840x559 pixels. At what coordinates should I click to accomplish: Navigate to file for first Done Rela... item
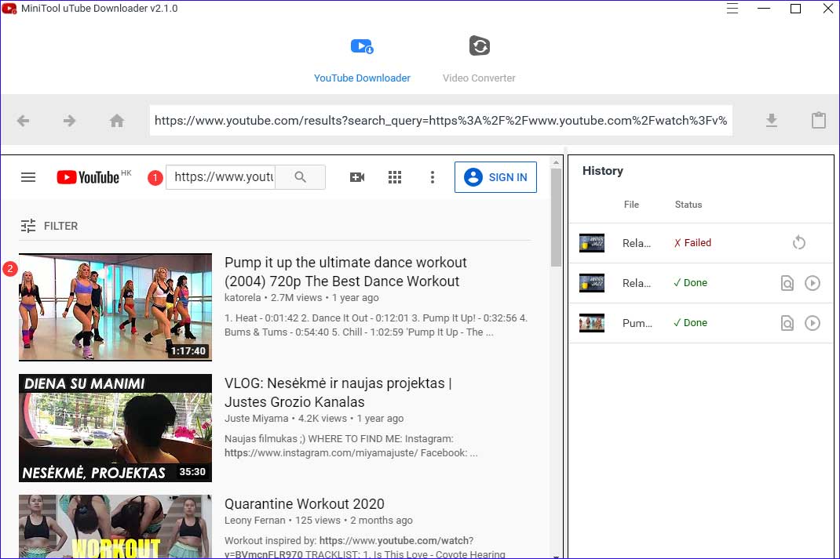pos(787,282)
